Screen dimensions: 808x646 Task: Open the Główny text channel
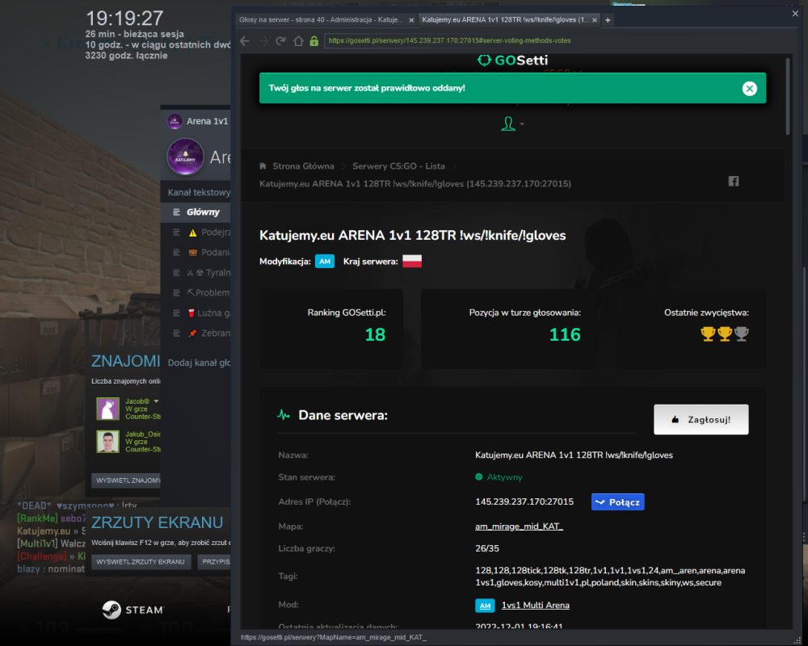tap(196, 212)
